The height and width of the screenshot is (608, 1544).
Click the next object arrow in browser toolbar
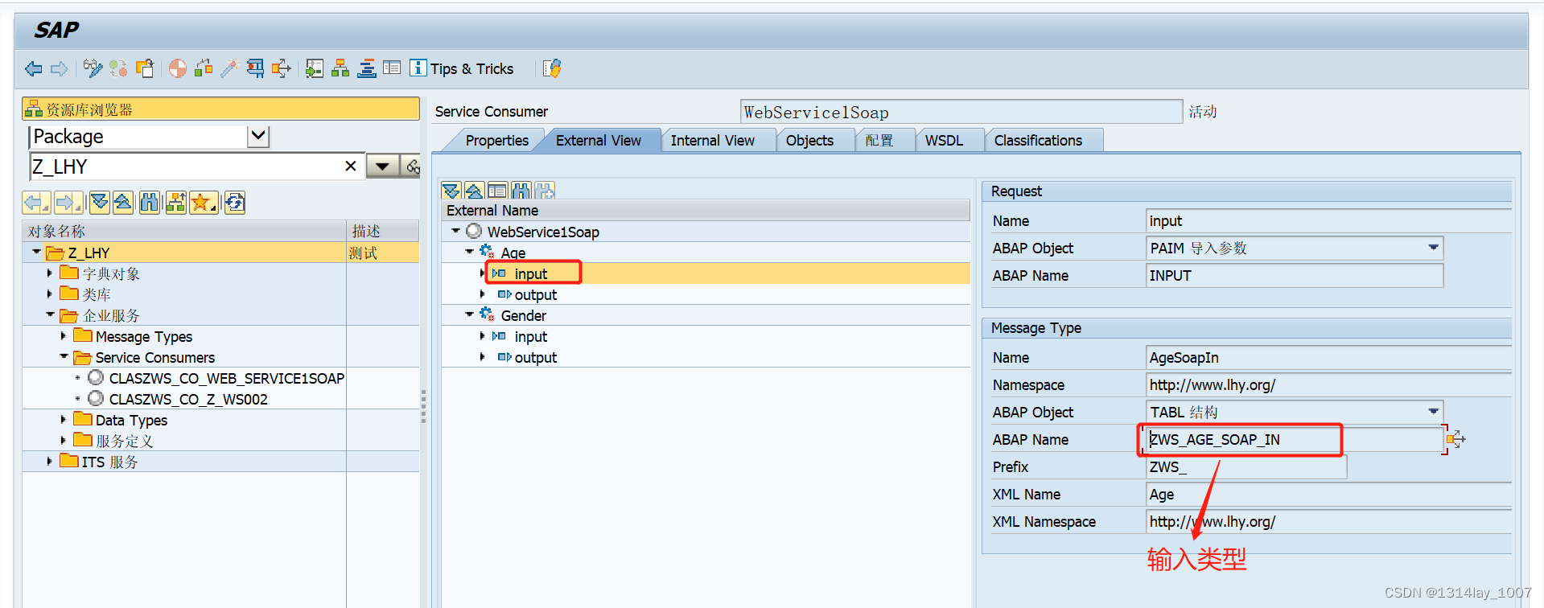tap(68, 203)
